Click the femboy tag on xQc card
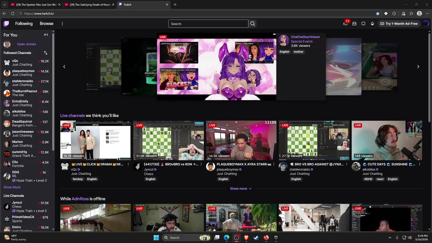 78,179
